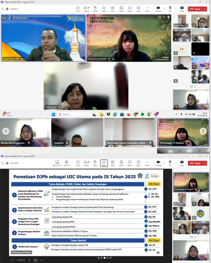Click the Windows taskbar Search box
This screenshot has width=211, height=263.
tap(74, 114)
